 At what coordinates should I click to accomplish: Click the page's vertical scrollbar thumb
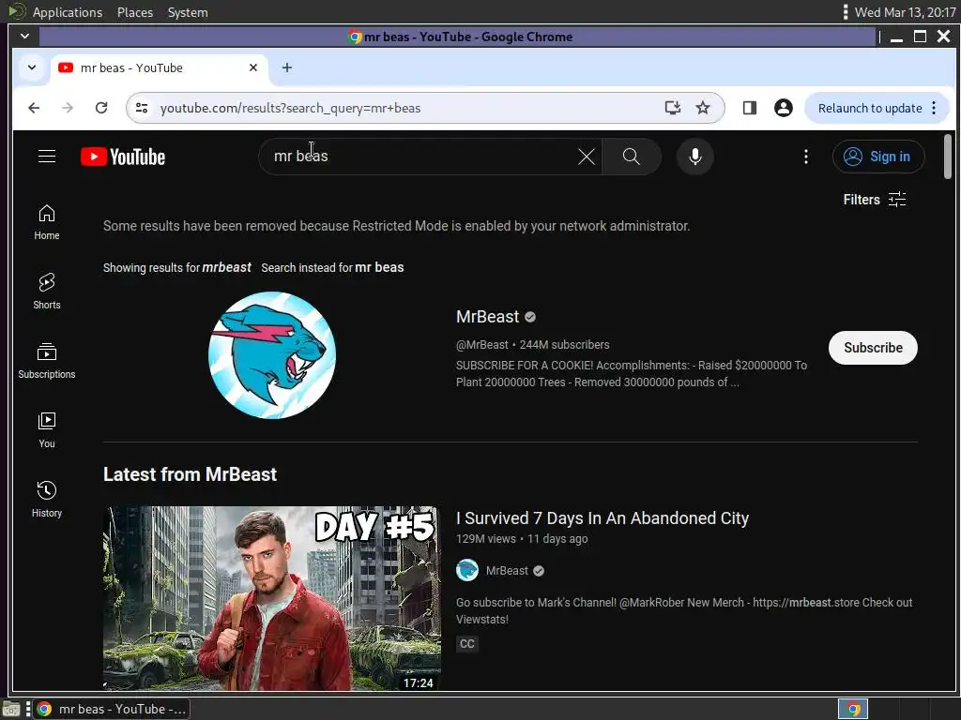(x=948, y=157)
